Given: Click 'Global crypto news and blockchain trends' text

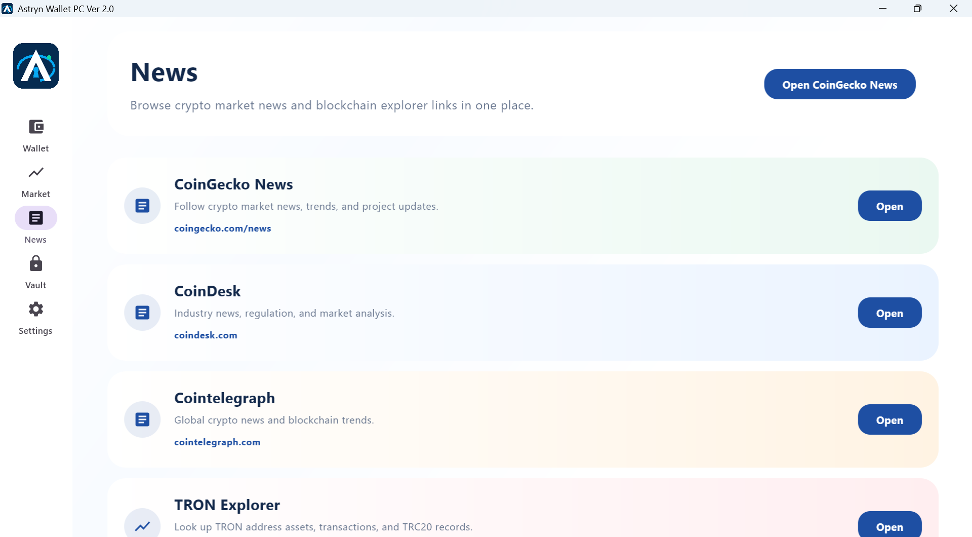Looking at the screenshot, I should 274,420.
